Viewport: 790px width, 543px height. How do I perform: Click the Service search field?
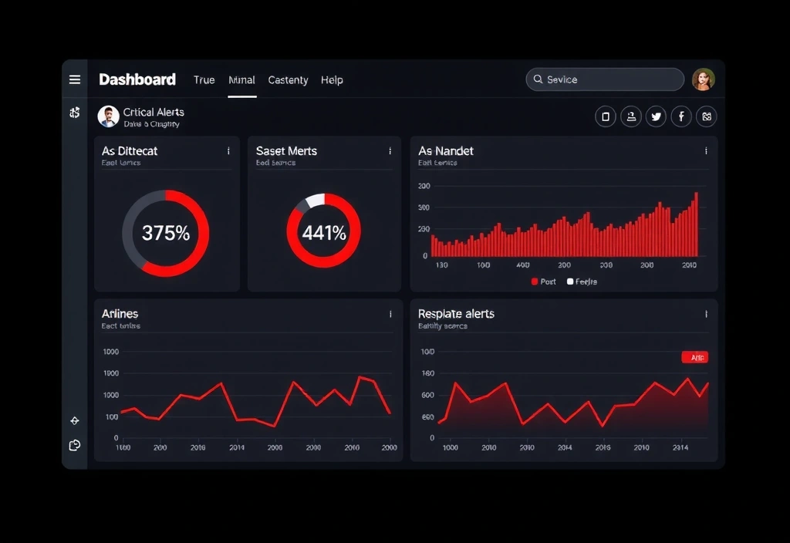[605, 79]
